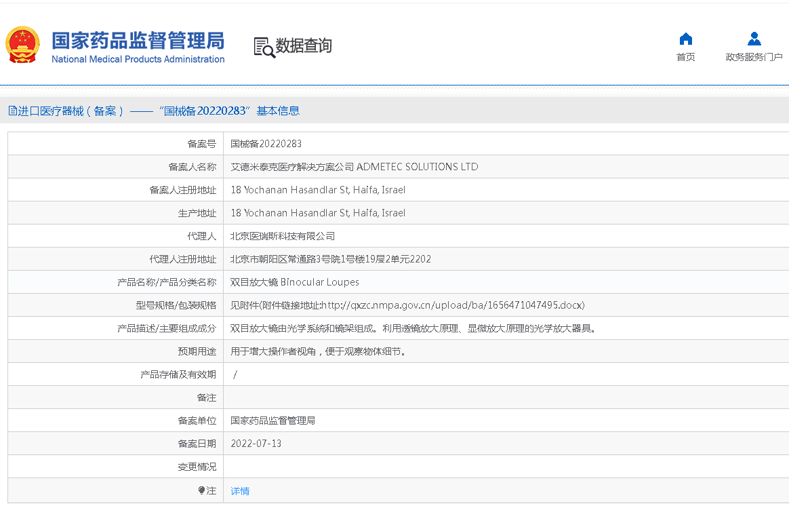Click the small icon before 进口医疗器械
This screenshot has width=789, height=506.
coord(12,111)
